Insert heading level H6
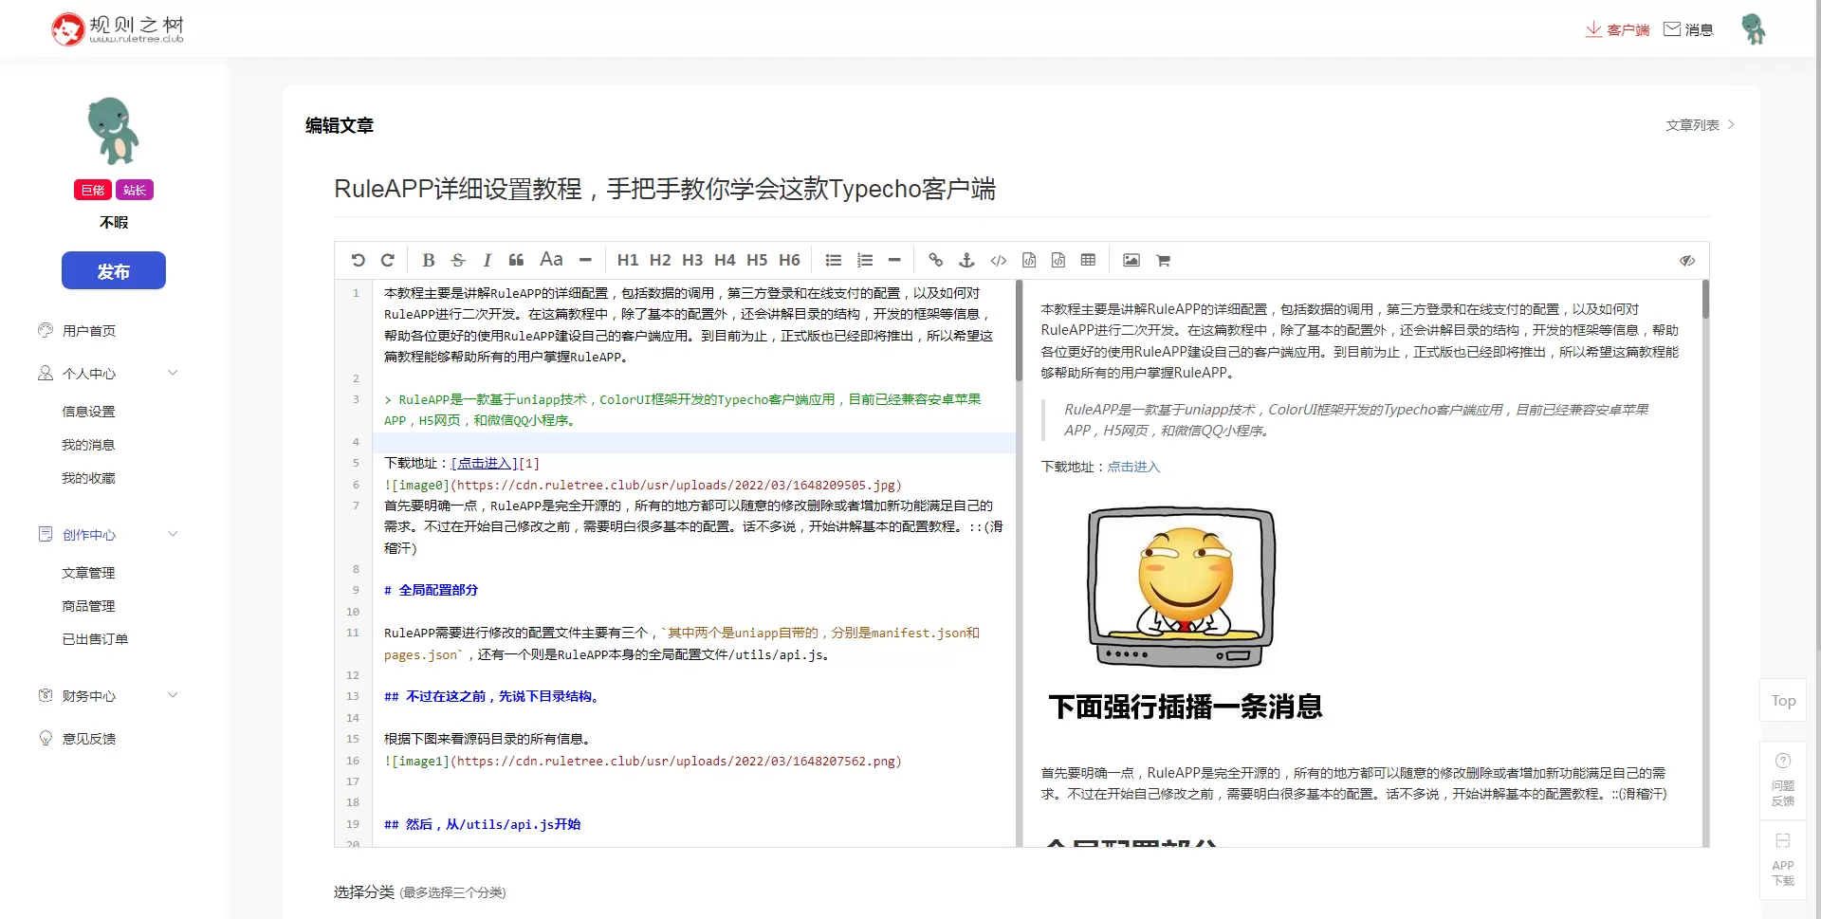 (789, 260)
